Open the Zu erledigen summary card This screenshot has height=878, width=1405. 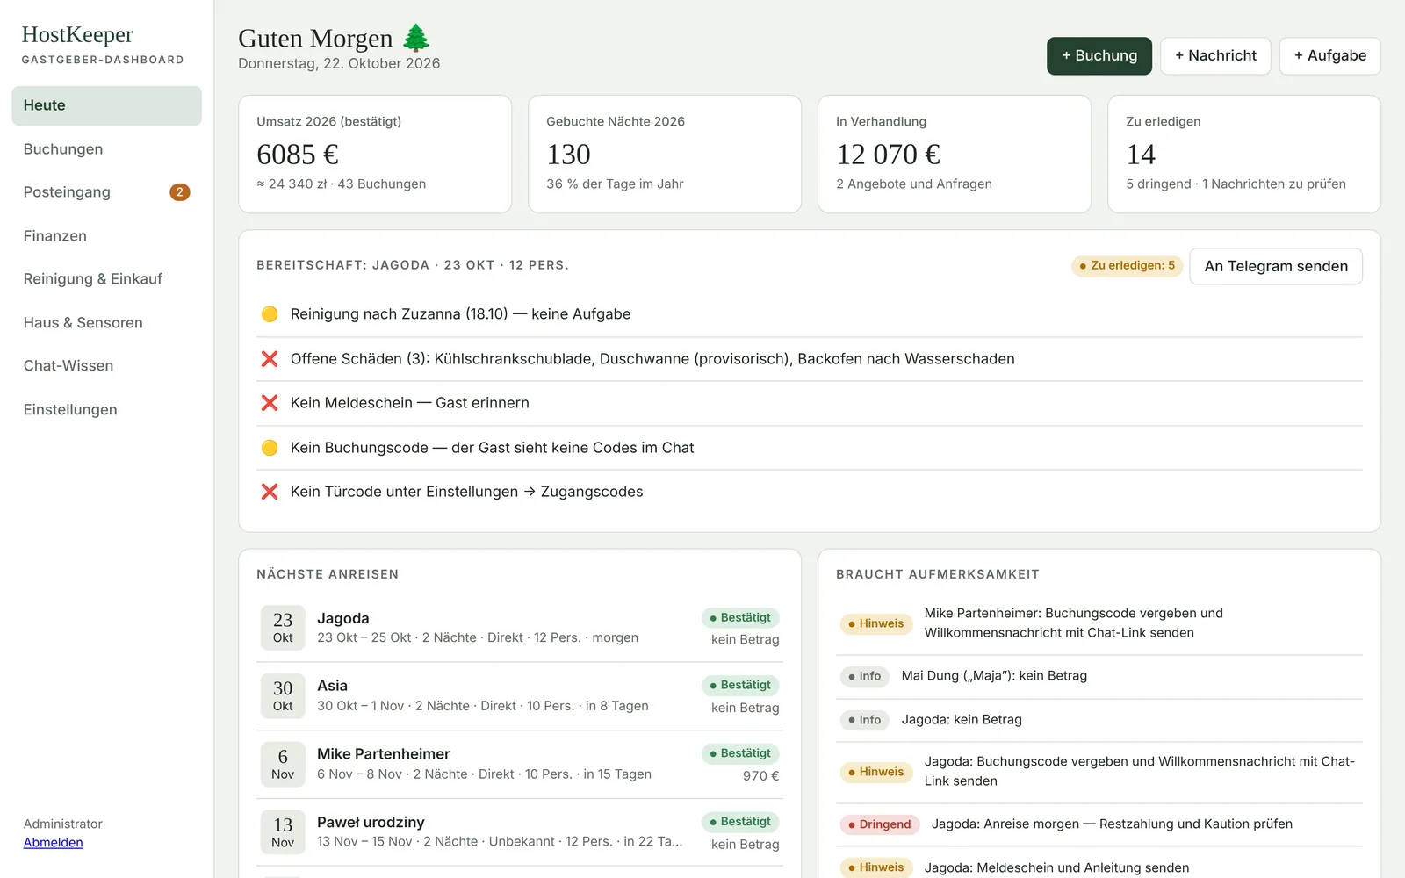pos(1244,154)
